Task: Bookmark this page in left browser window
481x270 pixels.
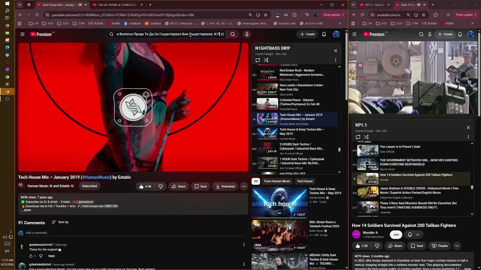Action: coord(266,15)
